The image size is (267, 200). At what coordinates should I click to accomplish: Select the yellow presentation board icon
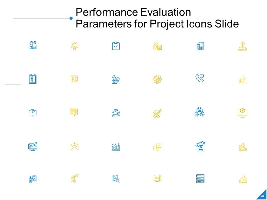tap(74, 79)
